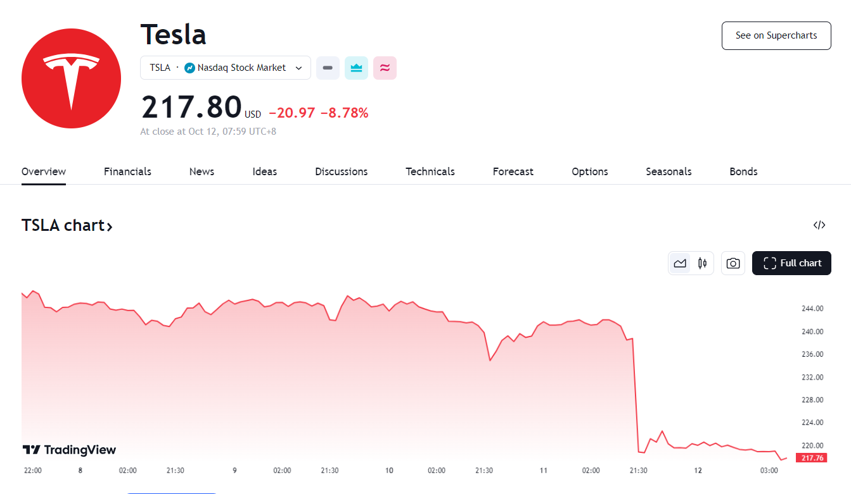Expand the TSLA chart heading arrow
This screenshot has height=494, width=851.
point(110,226)
